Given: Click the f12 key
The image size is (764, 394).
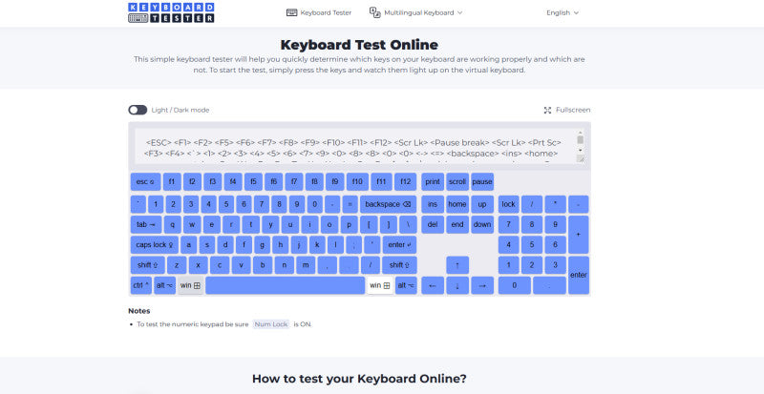Looking at the screenshot, I should coord(405,181).
